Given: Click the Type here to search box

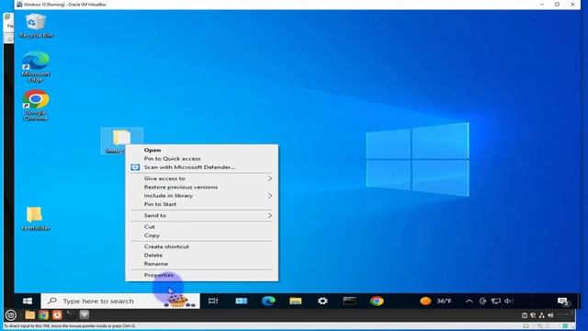Looking at the screenshot, I should pos(120,301).
